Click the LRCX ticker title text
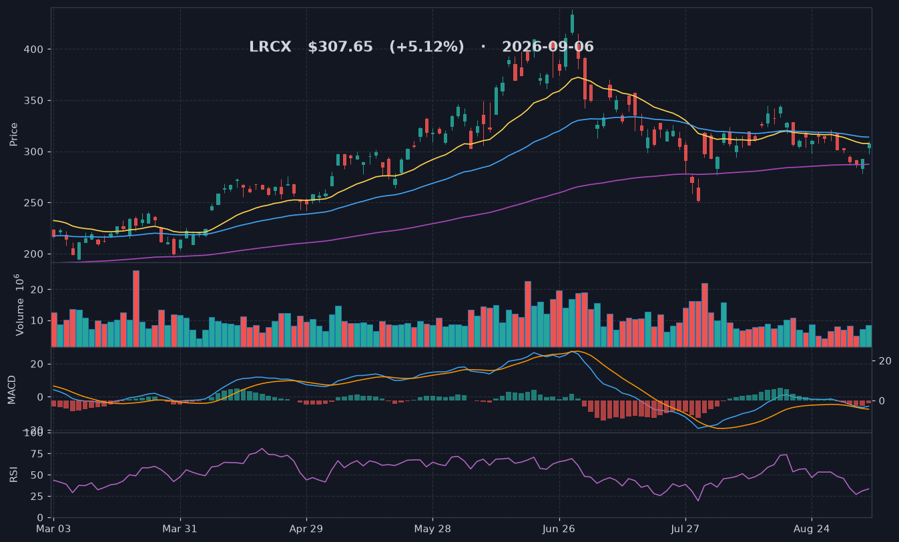 click(270, 47)
